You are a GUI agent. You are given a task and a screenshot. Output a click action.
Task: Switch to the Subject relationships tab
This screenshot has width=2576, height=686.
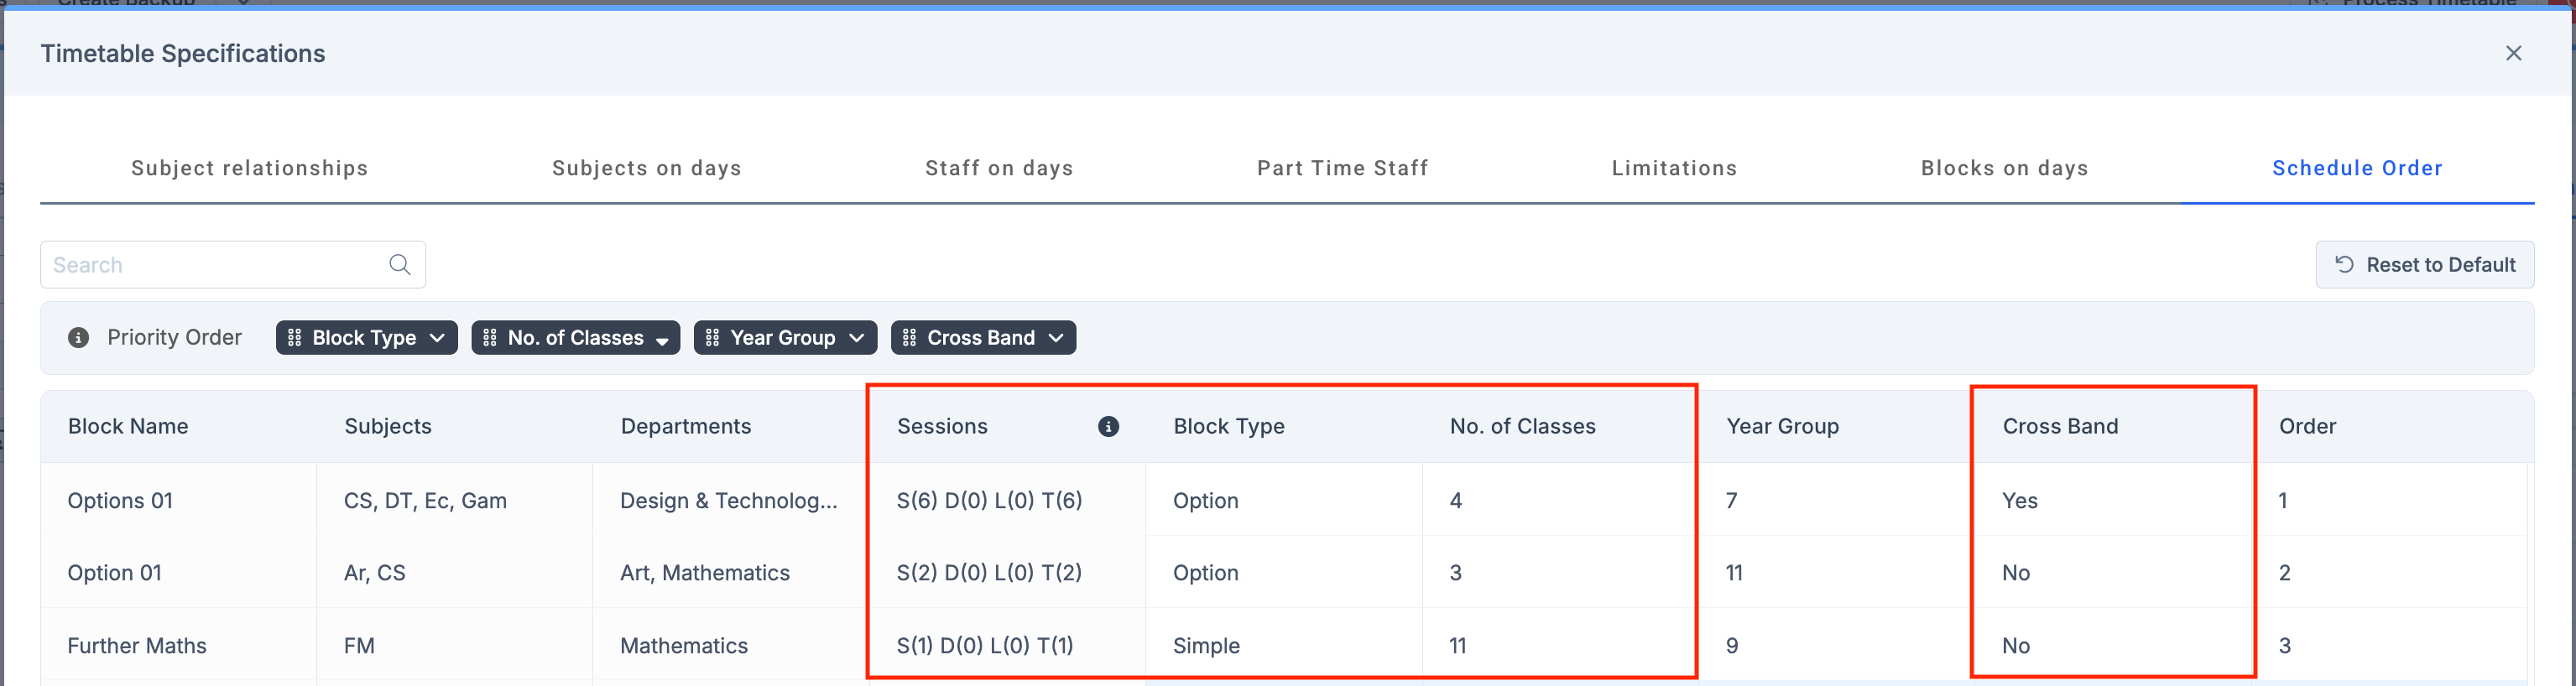(x=249, y=169)
